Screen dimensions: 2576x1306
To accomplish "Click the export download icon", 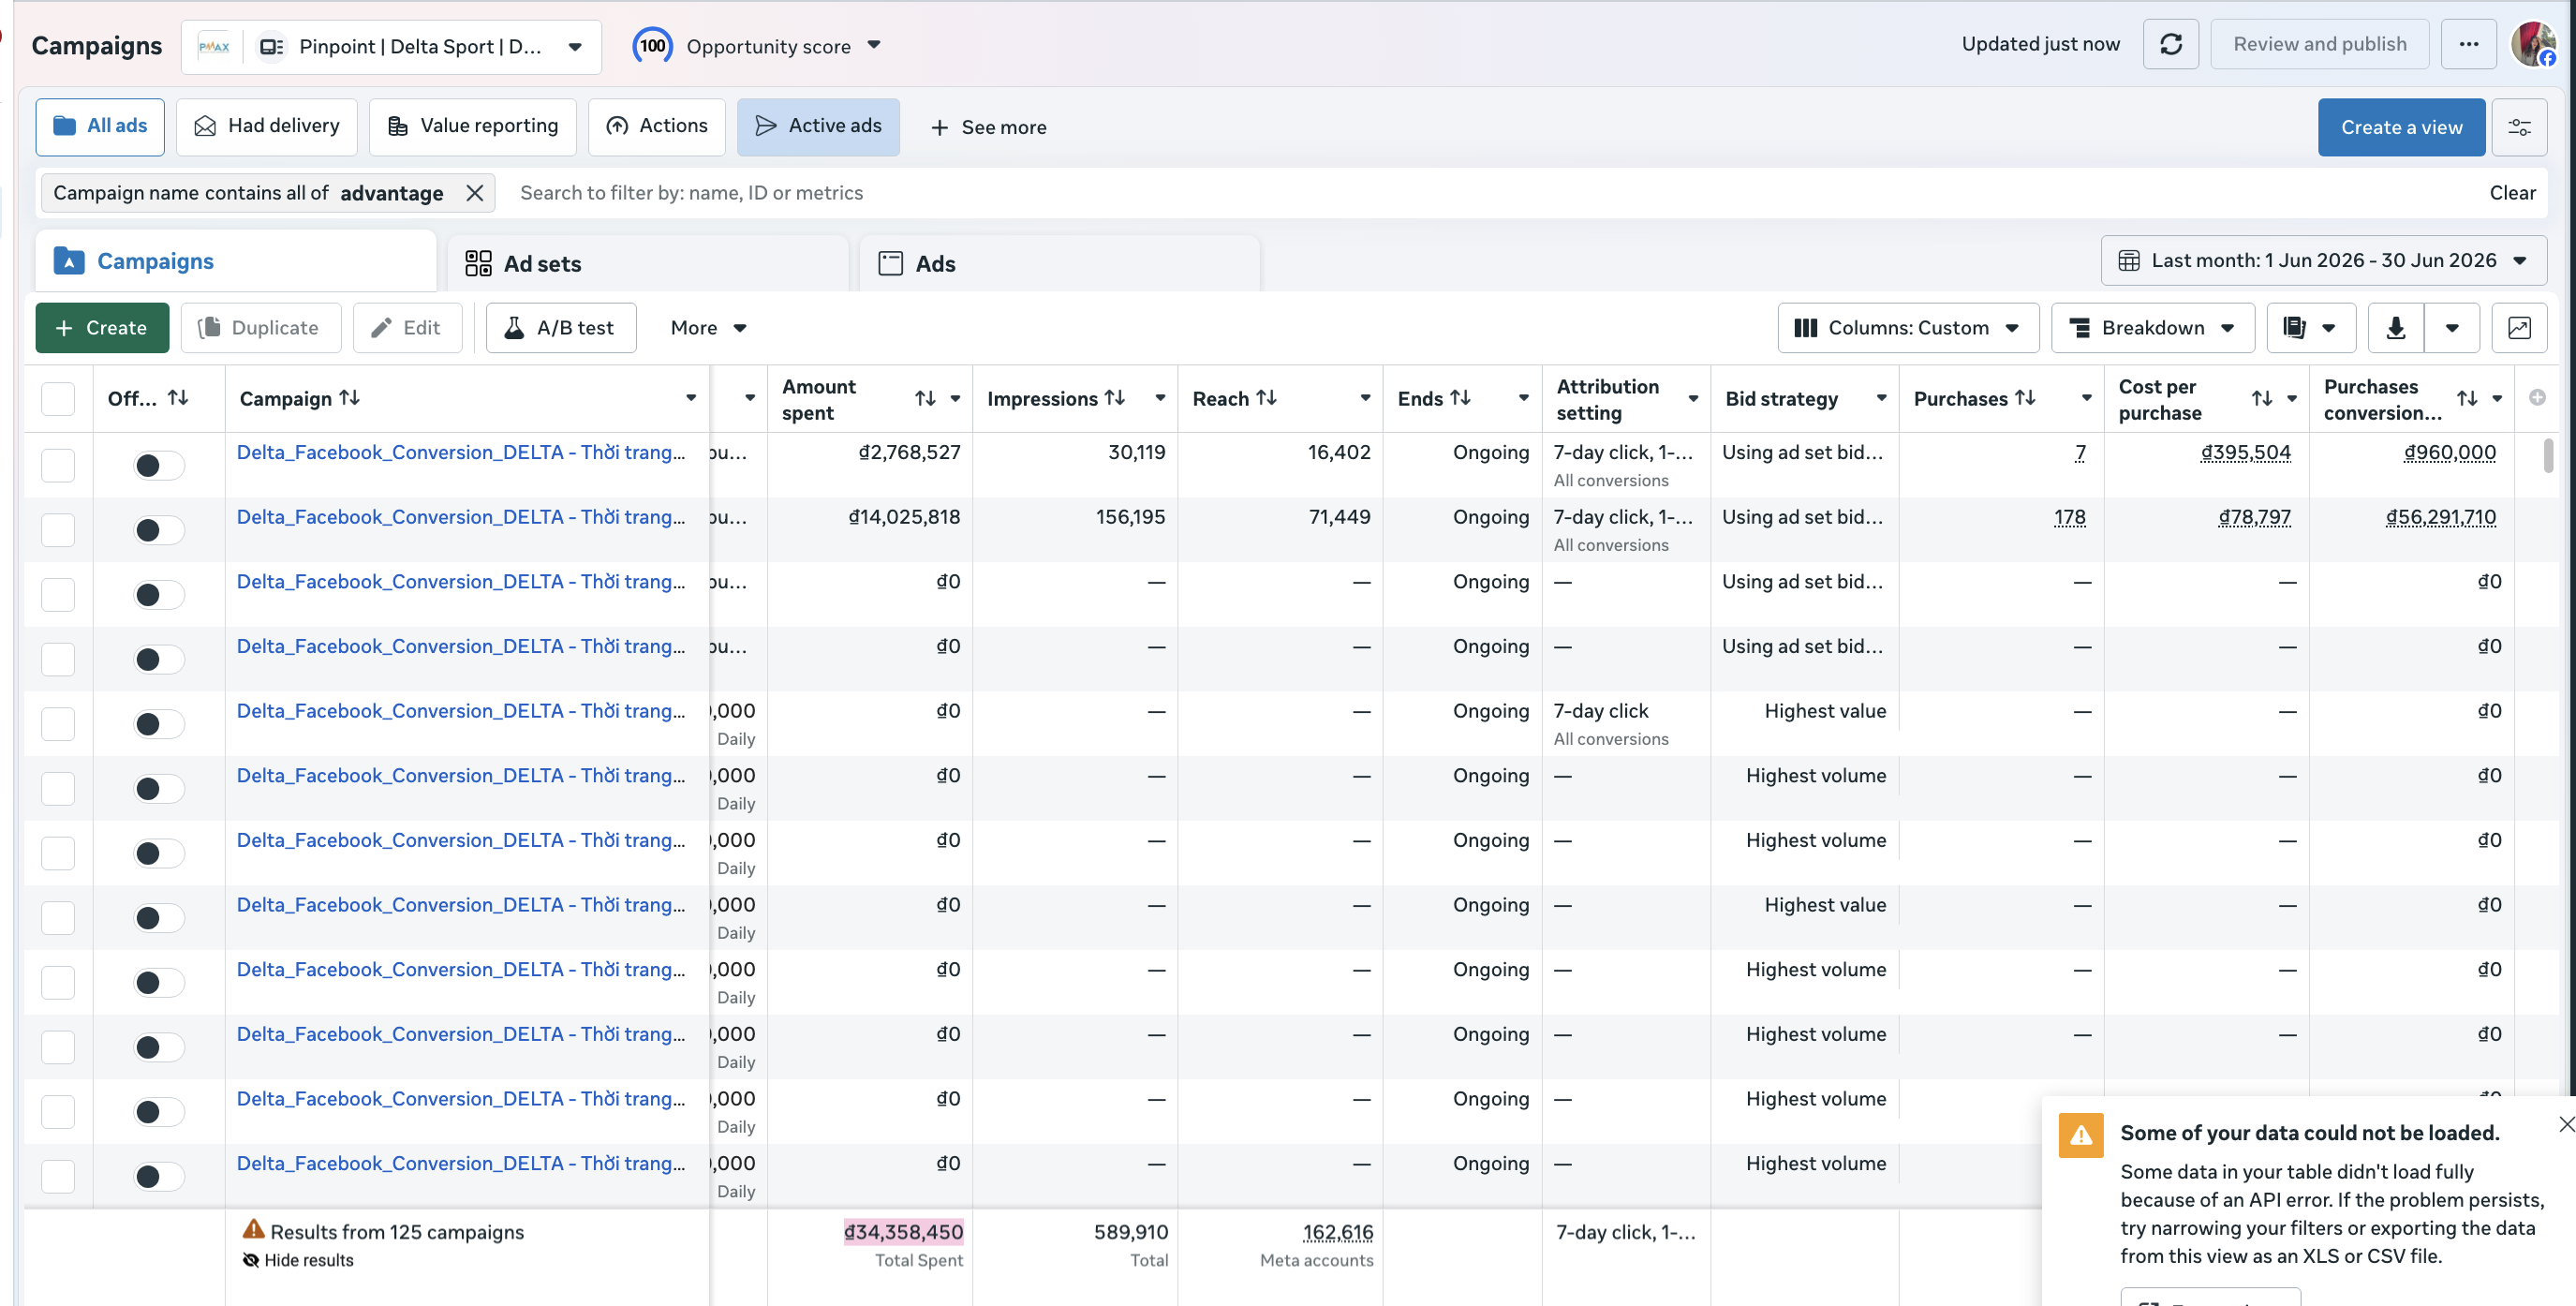I will click(x=2395, y=328).
